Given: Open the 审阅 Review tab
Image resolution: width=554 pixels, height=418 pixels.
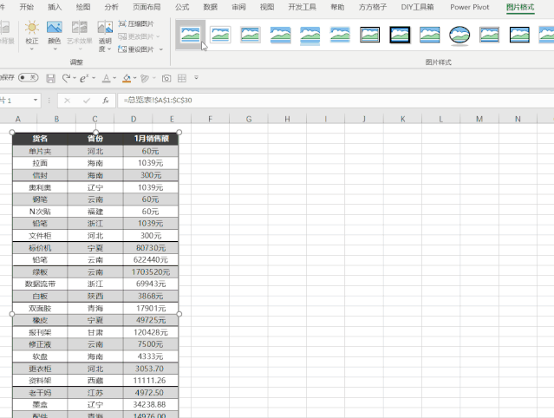Looking at the screenshot, I should point(238,7).
